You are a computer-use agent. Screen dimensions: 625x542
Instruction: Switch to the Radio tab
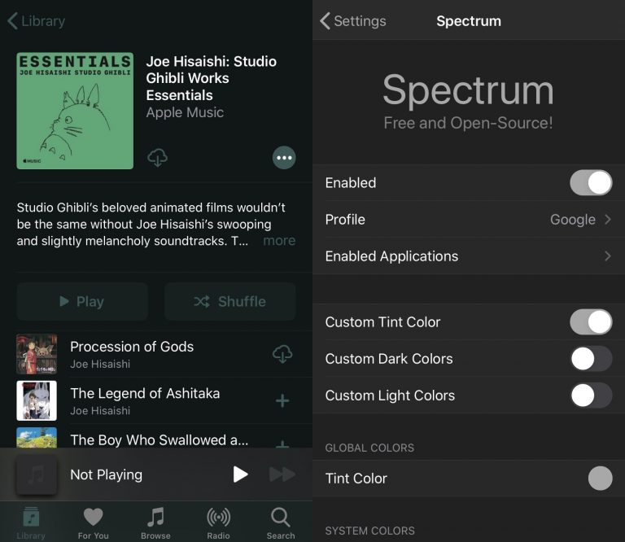tap(218, 523)
